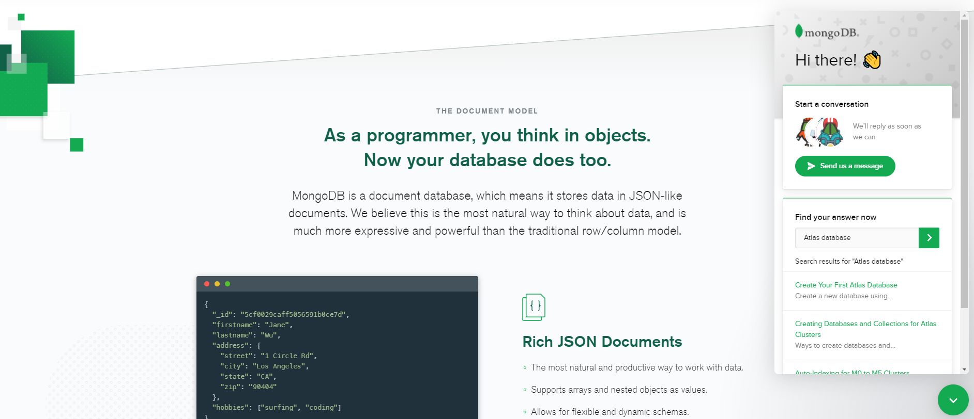Send us a message button

pyautogui.click(x=845, y=166)
